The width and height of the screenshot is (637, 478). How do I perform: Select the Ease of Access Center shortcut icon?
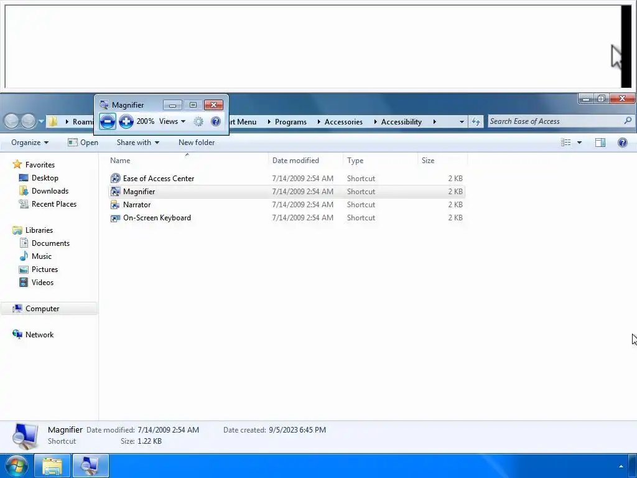tap(115, 178)
